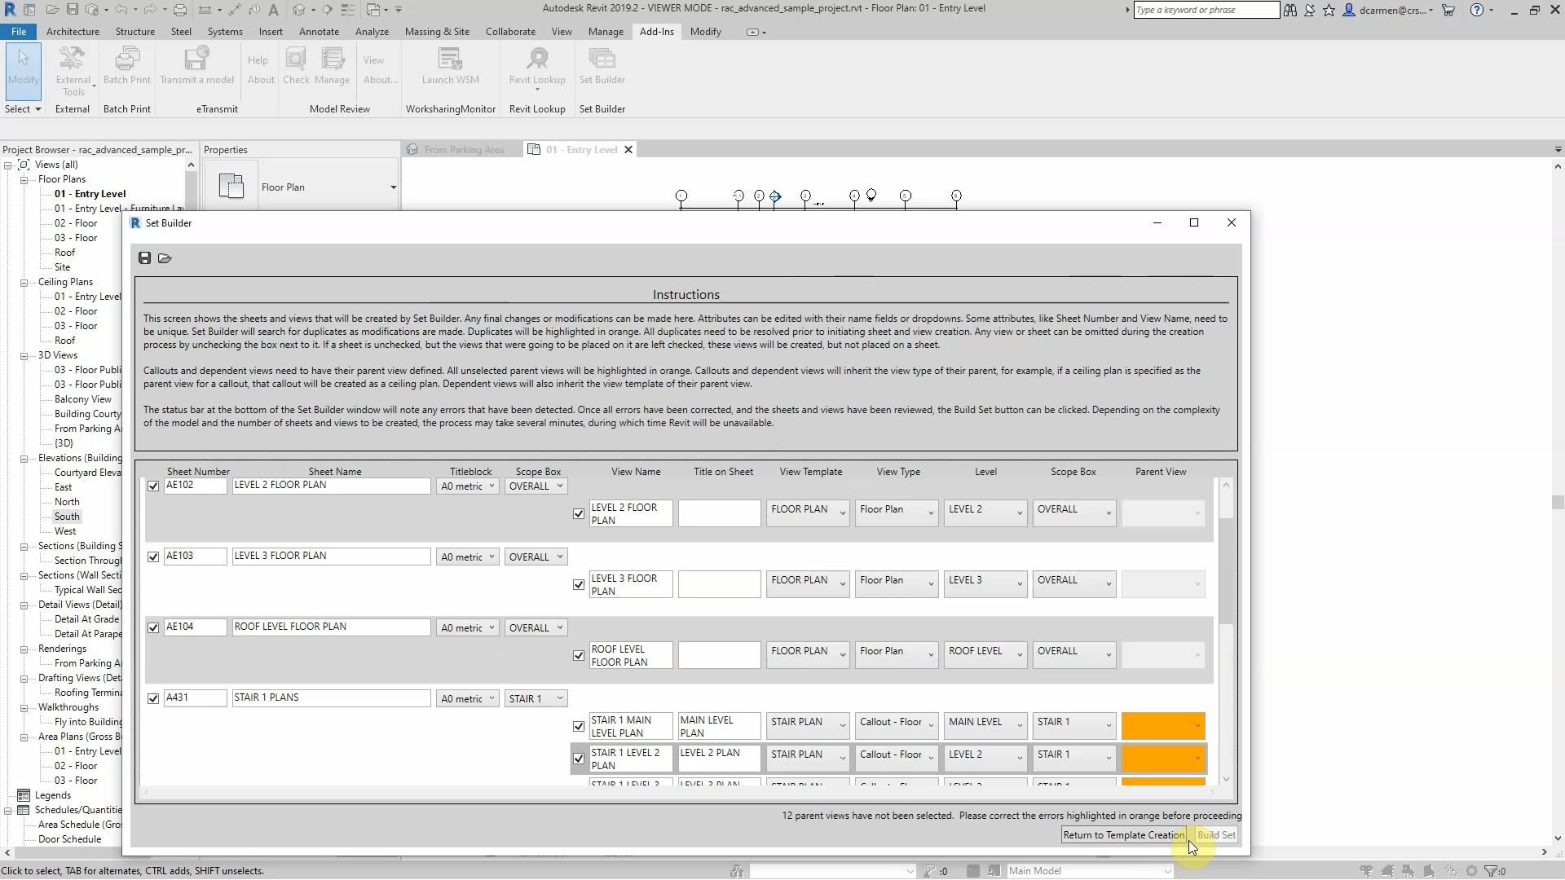Toggle the STAIR 1 LEVEL 2 PLAN view checkbox
Viewport: 1565px width, 880px height.
point(579,759)
